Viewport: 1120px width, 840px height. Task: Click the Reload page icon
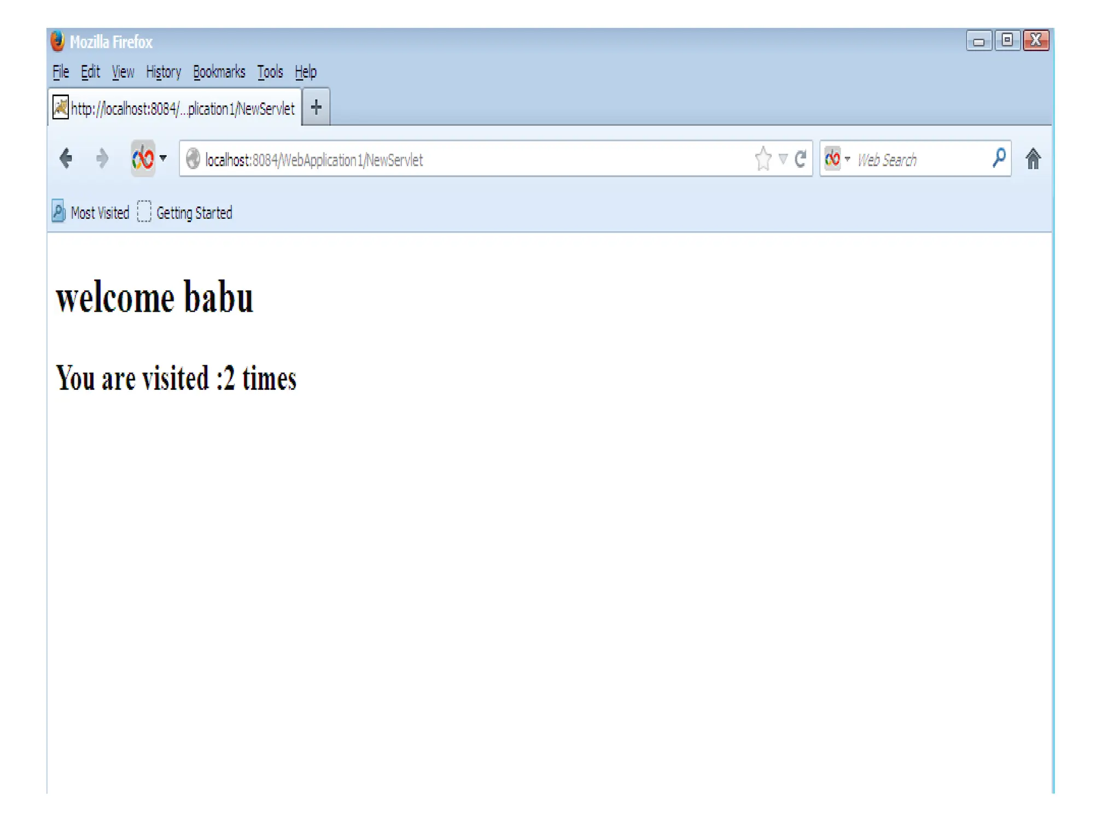click(x=801, y=159)
